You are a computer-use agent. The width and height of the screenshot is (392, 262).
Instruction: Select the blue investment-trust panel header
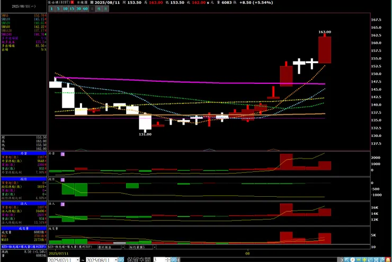(24, 179)
